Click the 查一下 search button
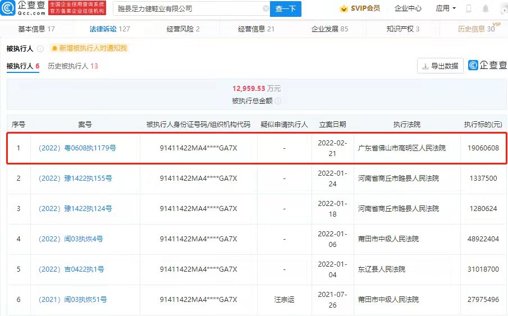 [x=285, y=9]
